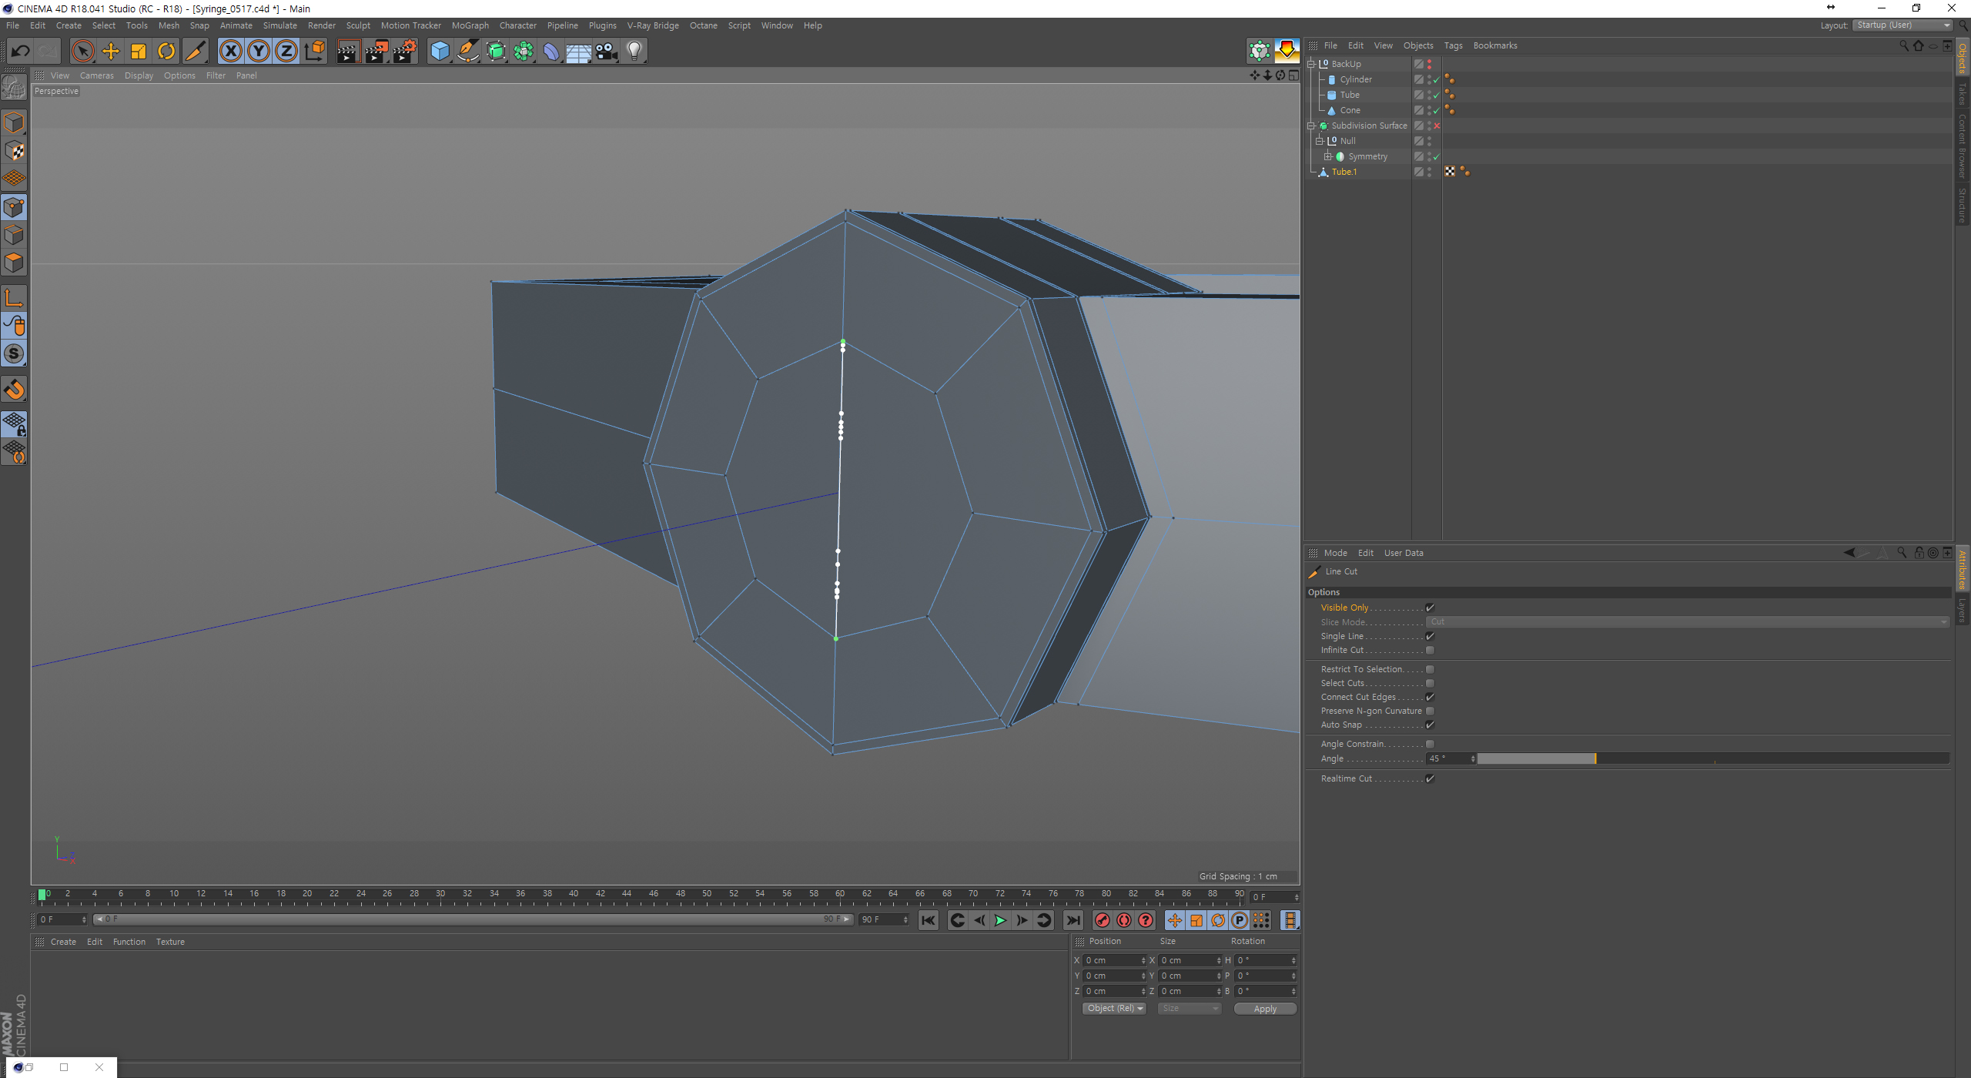Screen dimensions: 1971x1078
Task: Toggle Visible Only checkbox
Action: pyautogui.click(x=1430, y=608)
